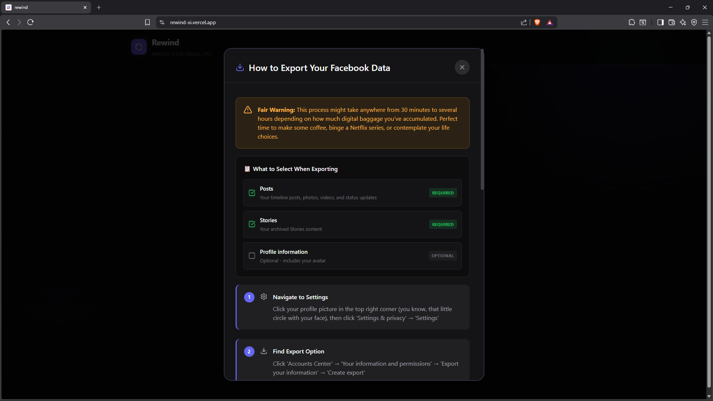The height and width of the screenshot is (401, 713).
Task: Open Brave Leo AI assistant icon
Action: pyautogui.click(x=683, y=22)
